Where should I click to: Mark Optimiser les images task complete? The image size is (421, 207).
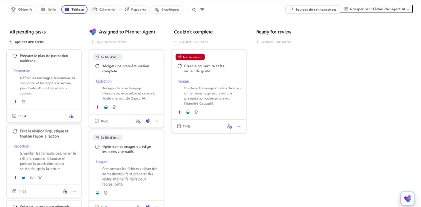pyautogui.click(x=97, y=146)
